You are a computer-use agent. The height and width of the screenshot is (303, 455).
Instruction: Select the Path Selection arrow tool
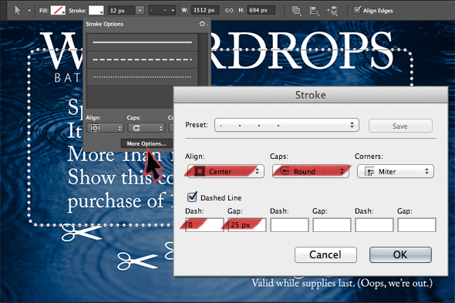tap(18, 11)
